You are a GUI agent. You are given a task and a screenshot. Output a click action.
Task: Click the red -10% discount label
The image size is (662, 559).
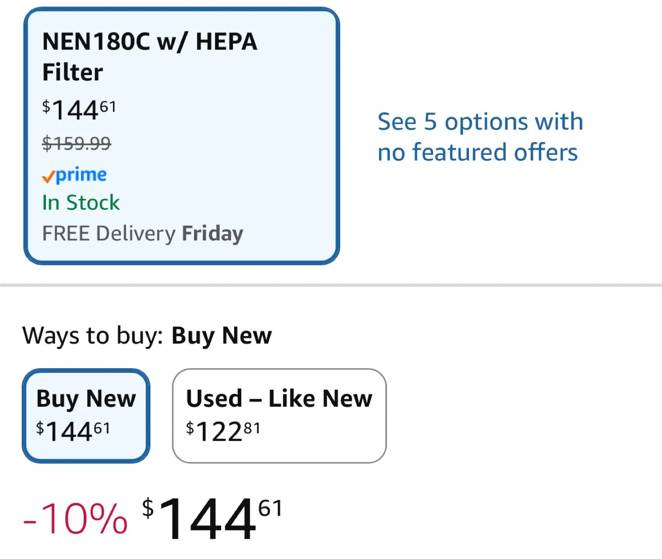[x=75, y=519]
